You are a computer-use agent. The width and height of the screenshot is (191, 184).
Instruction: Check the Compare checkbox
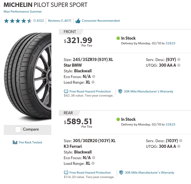coord(18,130)
